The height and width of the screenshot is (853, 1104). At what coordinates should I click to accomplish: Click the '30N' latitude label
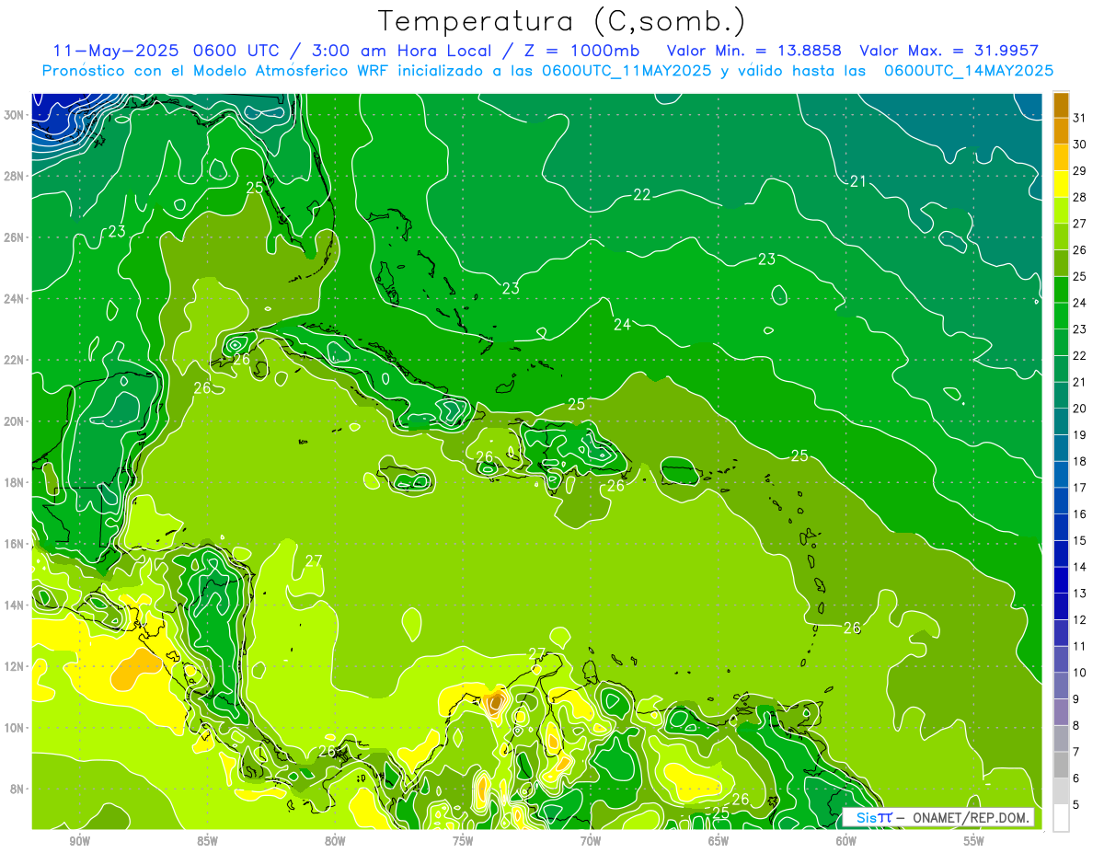point(15,115)
